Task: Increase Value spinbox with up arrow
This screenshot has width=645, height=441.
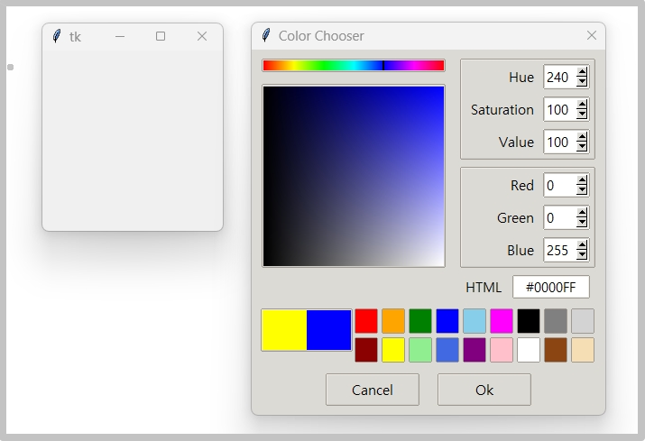Action: (582, 137)
